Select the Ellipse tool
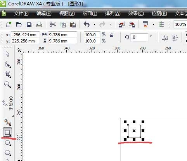This screenshot has height=161, width=187. [x=8, y=142]
